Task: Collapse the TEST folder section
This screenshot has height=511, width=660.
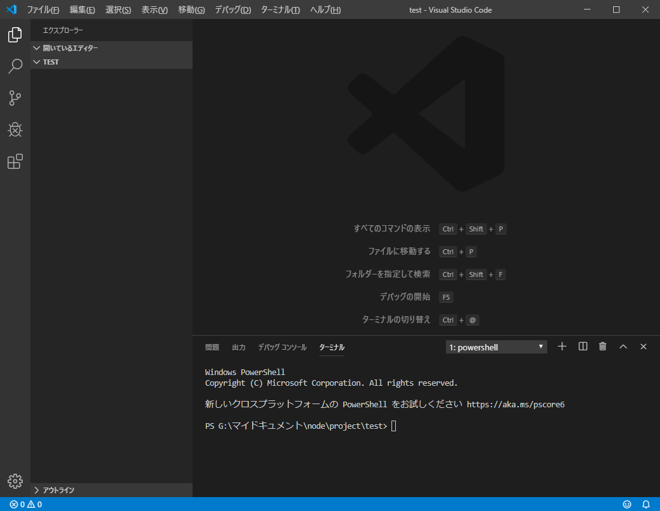Action: tap(111, 62)
